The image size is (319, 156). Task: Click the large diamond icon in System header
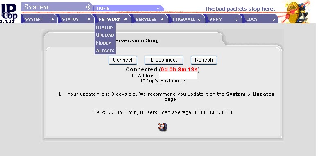point(88,7)
